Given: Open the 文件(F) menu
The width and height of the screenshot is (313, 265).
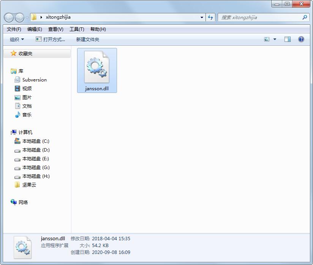Looking at the screenshot, I should pyautogui.click(x=14, y=29).
